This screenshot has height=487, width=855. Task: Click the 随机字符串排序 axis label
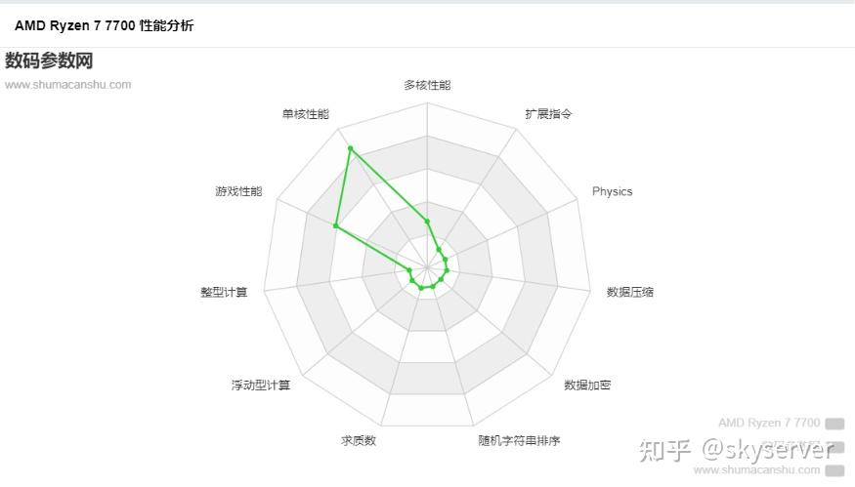point(519,440)
